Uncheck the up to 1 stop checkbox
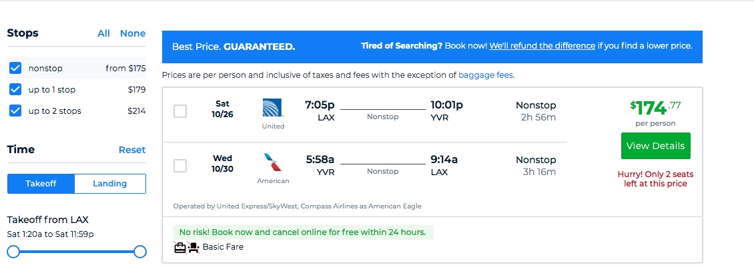 [x=15, y=89]
